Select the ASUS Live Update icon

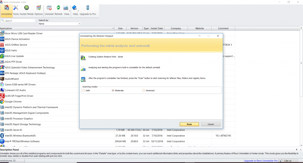tap(2, 56)
